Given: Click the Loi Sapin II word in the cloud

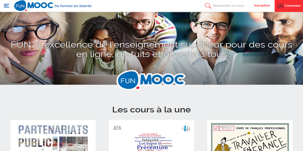Looking at the screenshot, I should tap(150, 143).
